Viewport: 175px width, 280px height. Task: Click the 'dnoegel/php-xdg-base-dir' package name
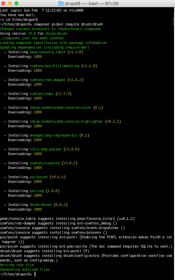click(53, 135)
